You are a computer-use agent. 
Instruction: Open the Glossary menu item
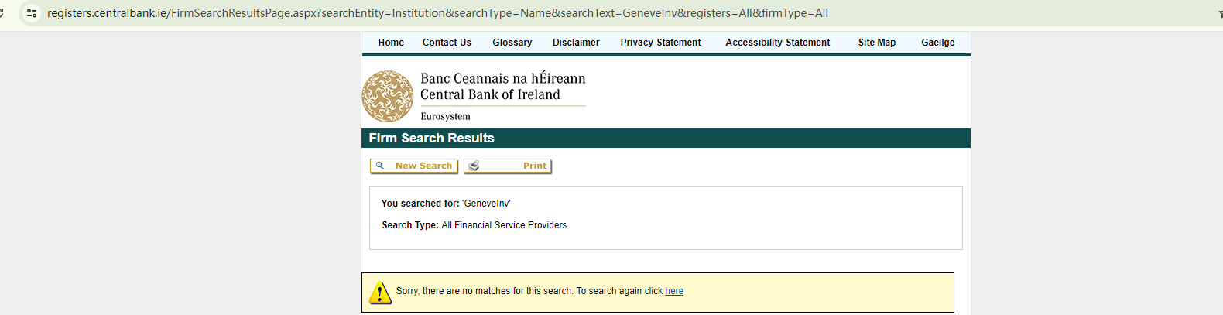[512, 43]
